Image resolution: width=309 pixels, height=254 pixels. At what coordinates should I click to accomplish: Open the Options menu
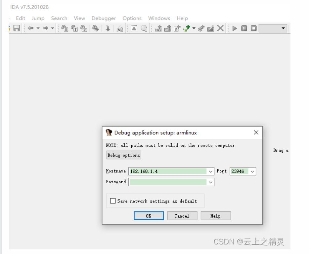pyautogui.click(x=132, y=18)
